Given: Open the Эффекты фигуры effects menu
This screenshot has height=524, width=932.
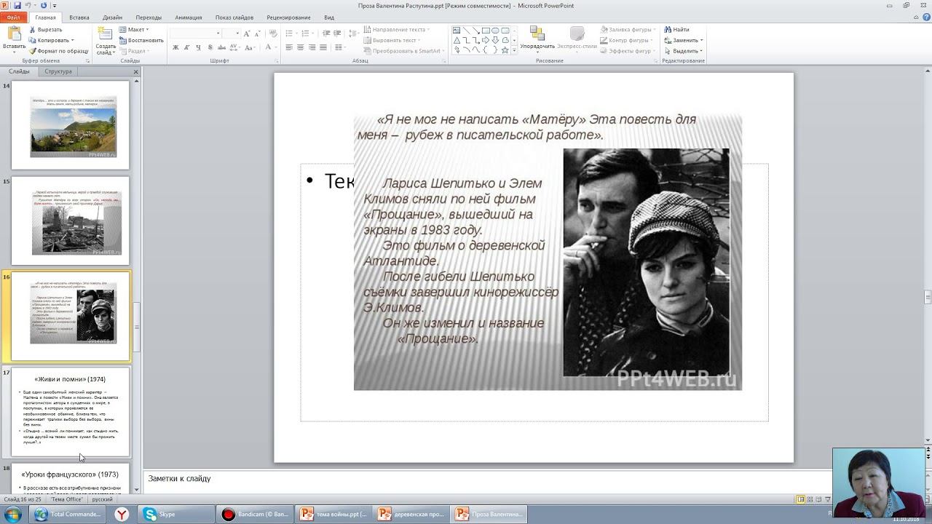Looking at the screenshot, I should 628,51.
